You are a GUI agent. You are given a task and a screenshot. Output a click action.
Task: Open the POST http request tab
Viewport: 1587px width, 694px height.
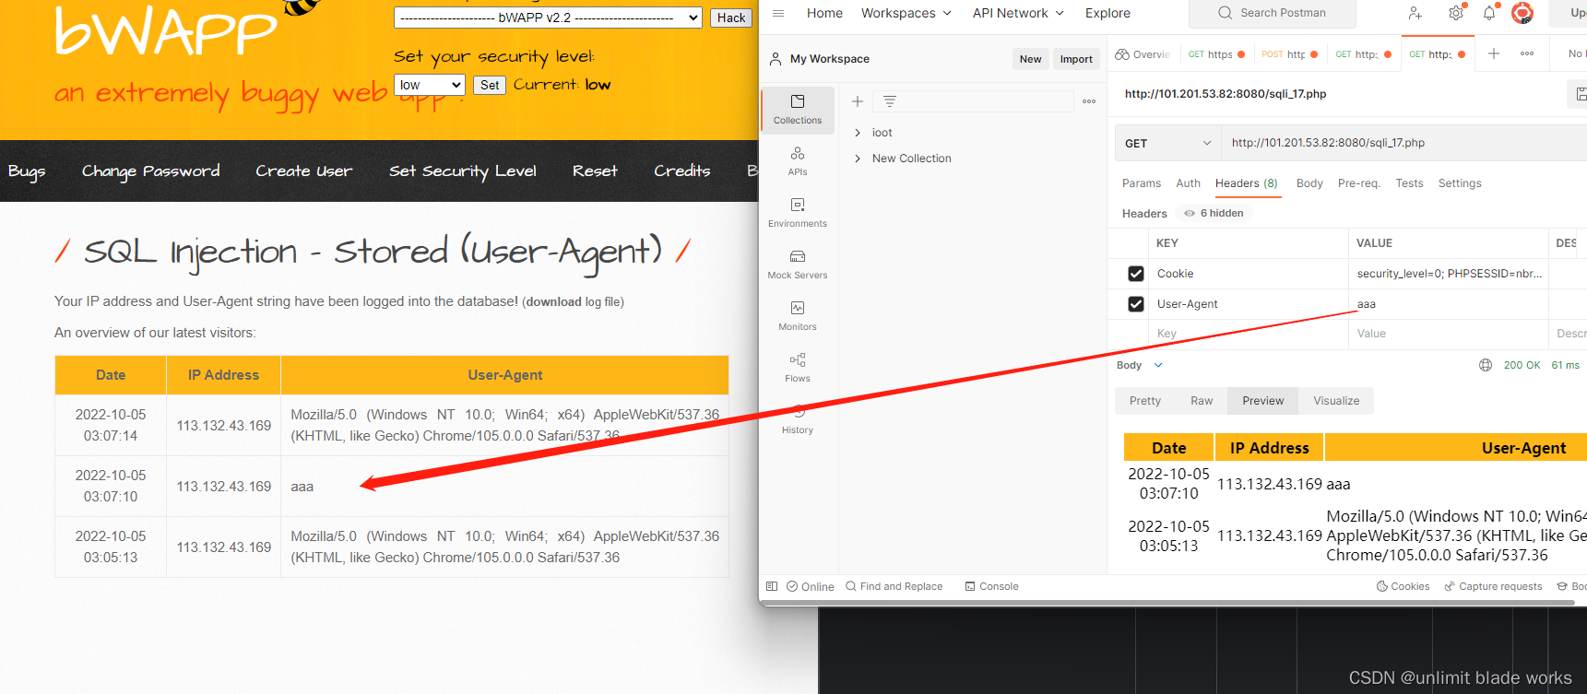(x=1289, y=54)
